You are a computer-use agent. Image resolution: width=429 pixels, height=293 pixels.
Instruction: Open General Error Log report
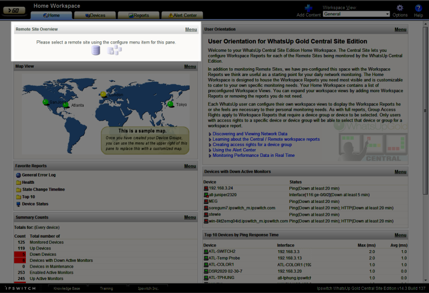tap(39, 175)
